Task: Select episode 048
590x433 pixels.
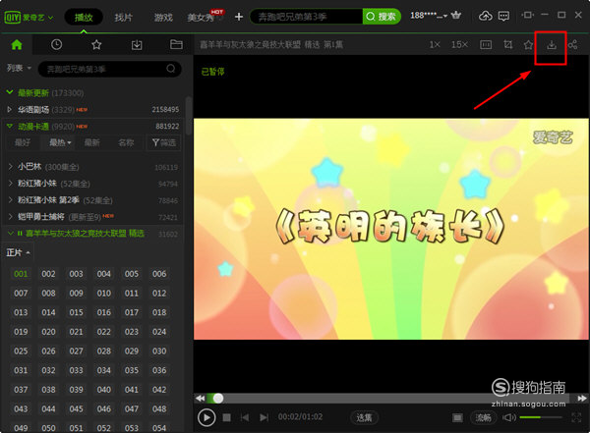Action: click(159, 408)
